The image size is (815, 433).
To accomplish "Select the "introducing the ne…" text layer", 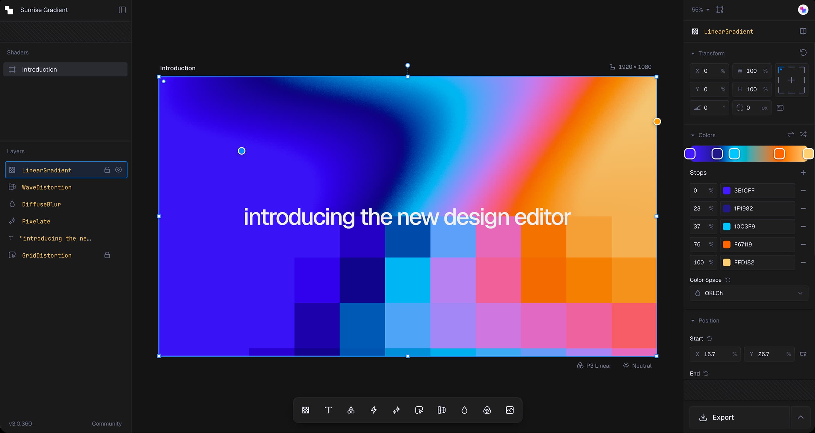I will pyautogui.click(x=66, y=238).
